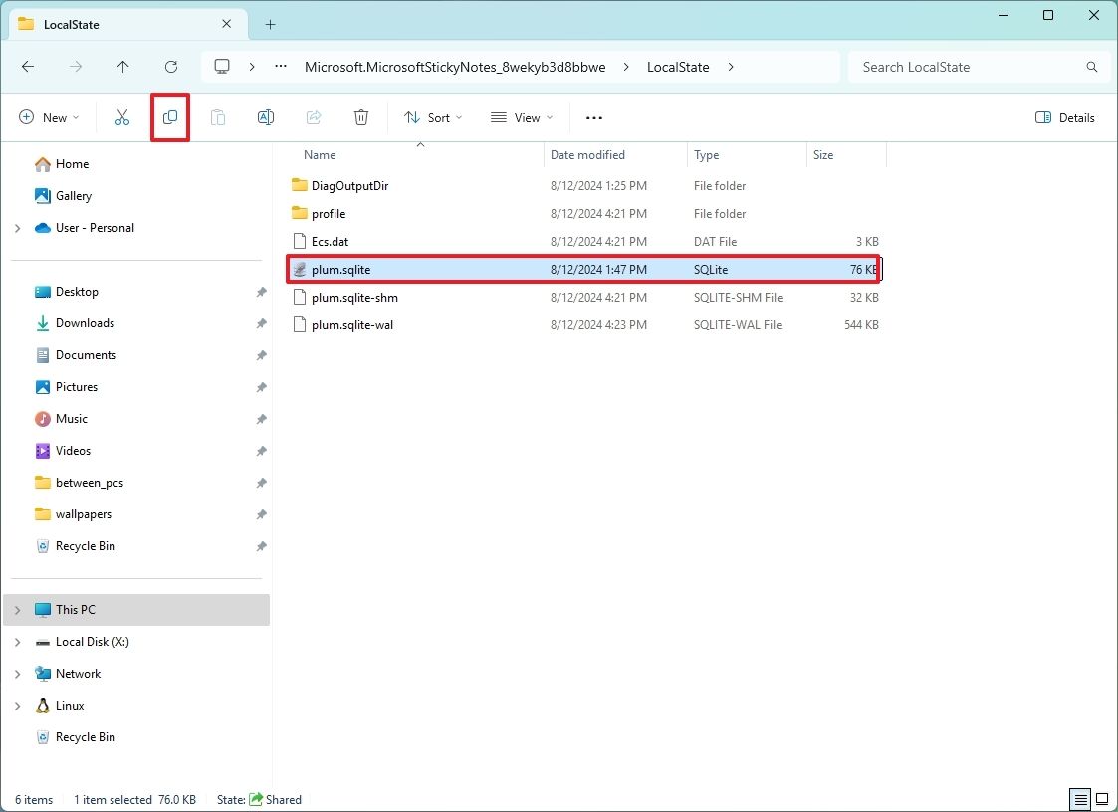Switch to the LocalState breadcrumb segment
Screen dimensions: 1118x812
tap(678, 67)
